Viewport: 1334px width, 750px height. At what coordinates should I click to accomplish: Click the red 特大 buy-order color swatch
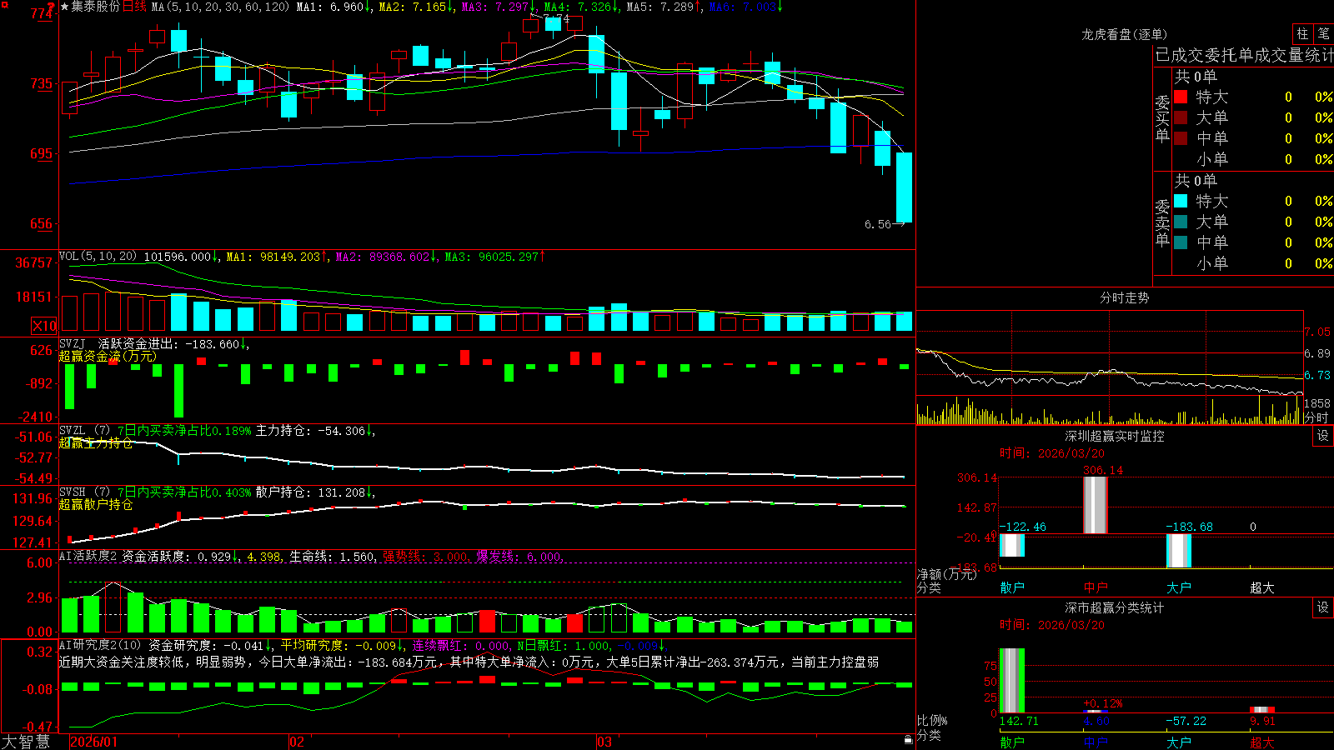[x=1181, y=97]
